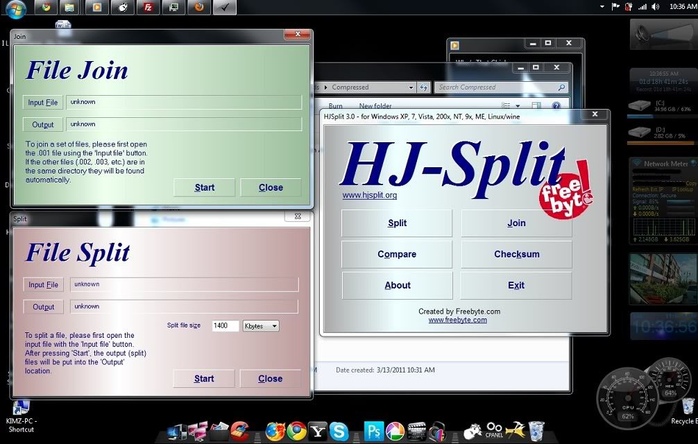Open the My Computer dock icon
This screenshot has width=698, height=444.
click(x=177, y=432)
